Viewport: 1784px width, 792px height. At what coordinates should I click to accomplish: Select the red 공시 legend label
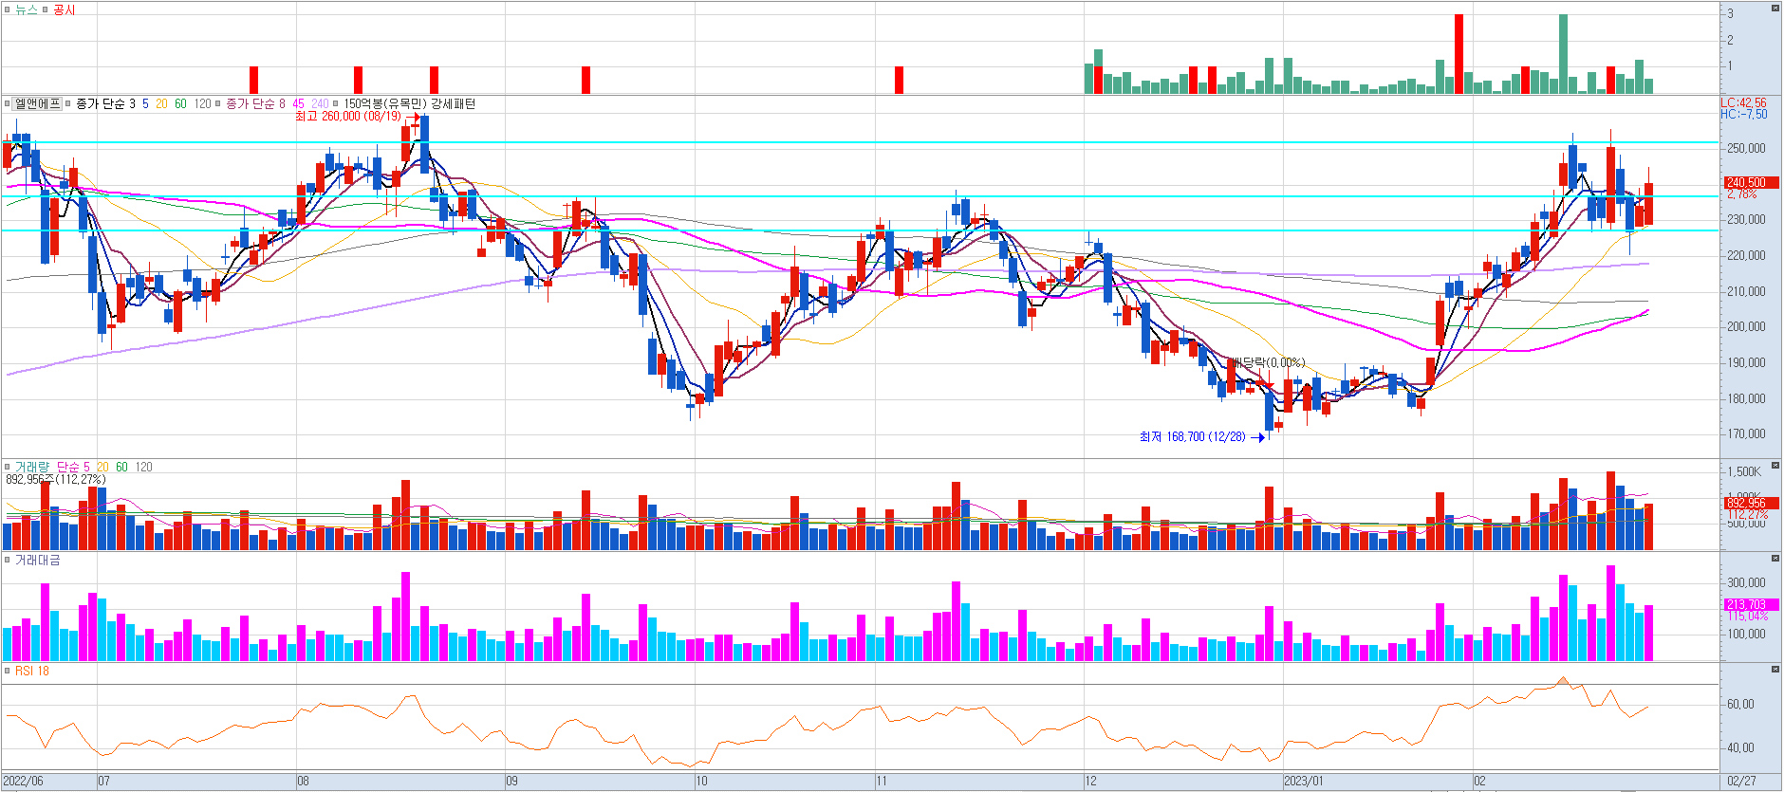point(65,9)
